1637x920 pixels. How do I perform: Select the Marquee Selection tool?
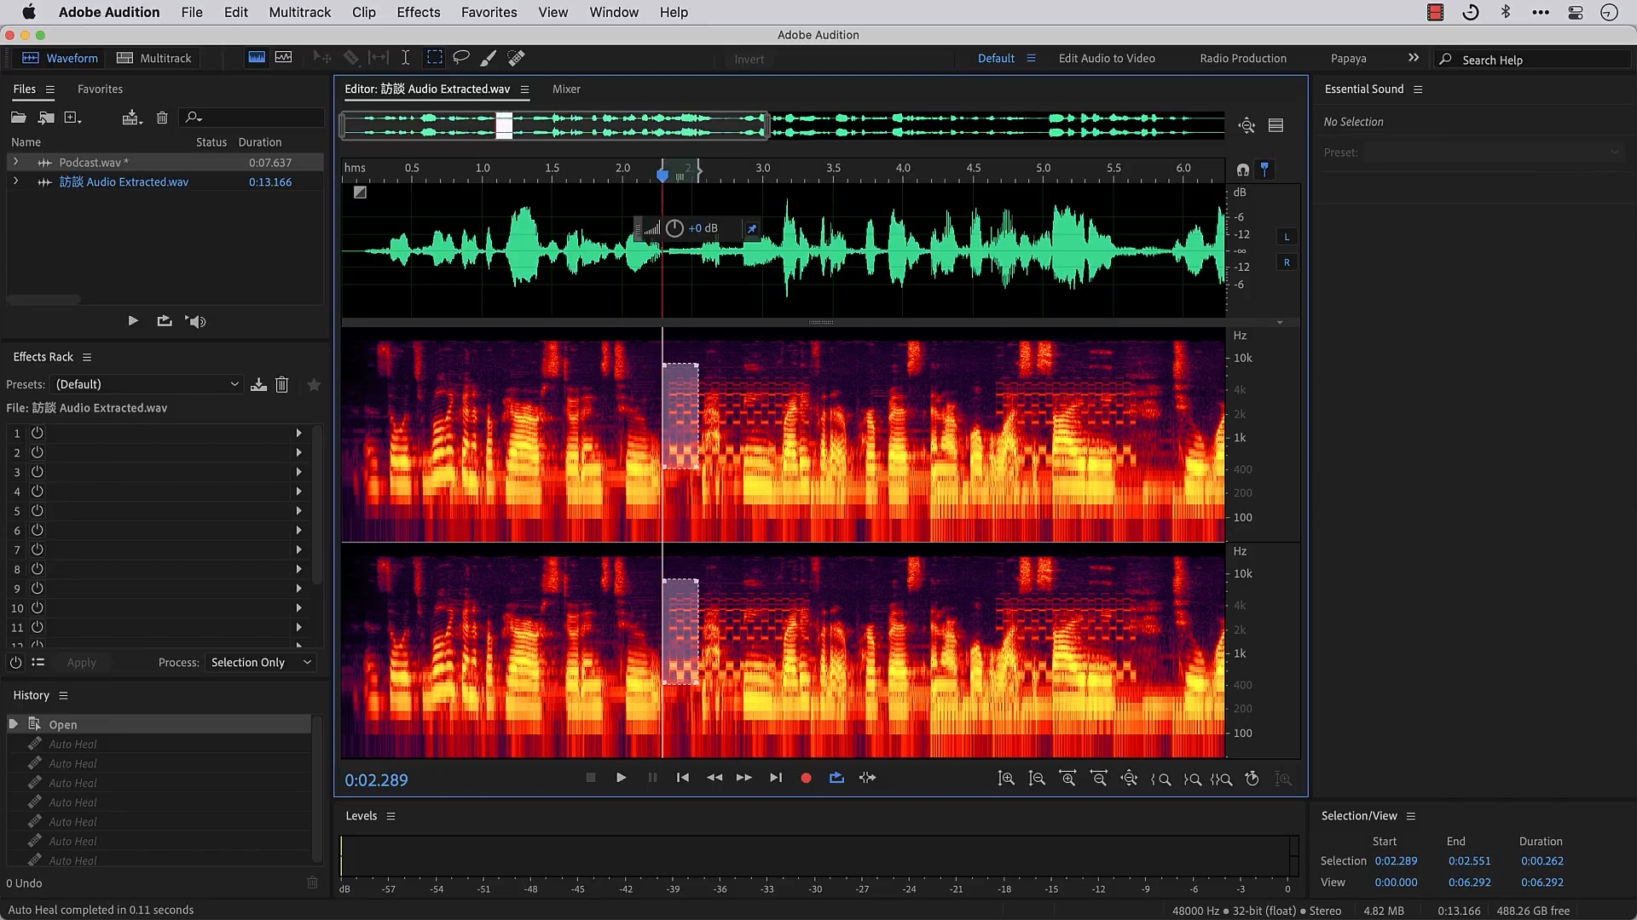[435, 58]
